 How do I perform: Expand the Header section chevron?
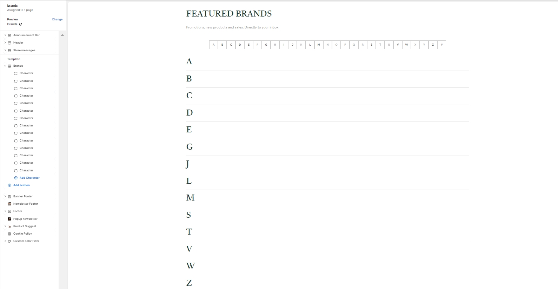pos(5,42)
